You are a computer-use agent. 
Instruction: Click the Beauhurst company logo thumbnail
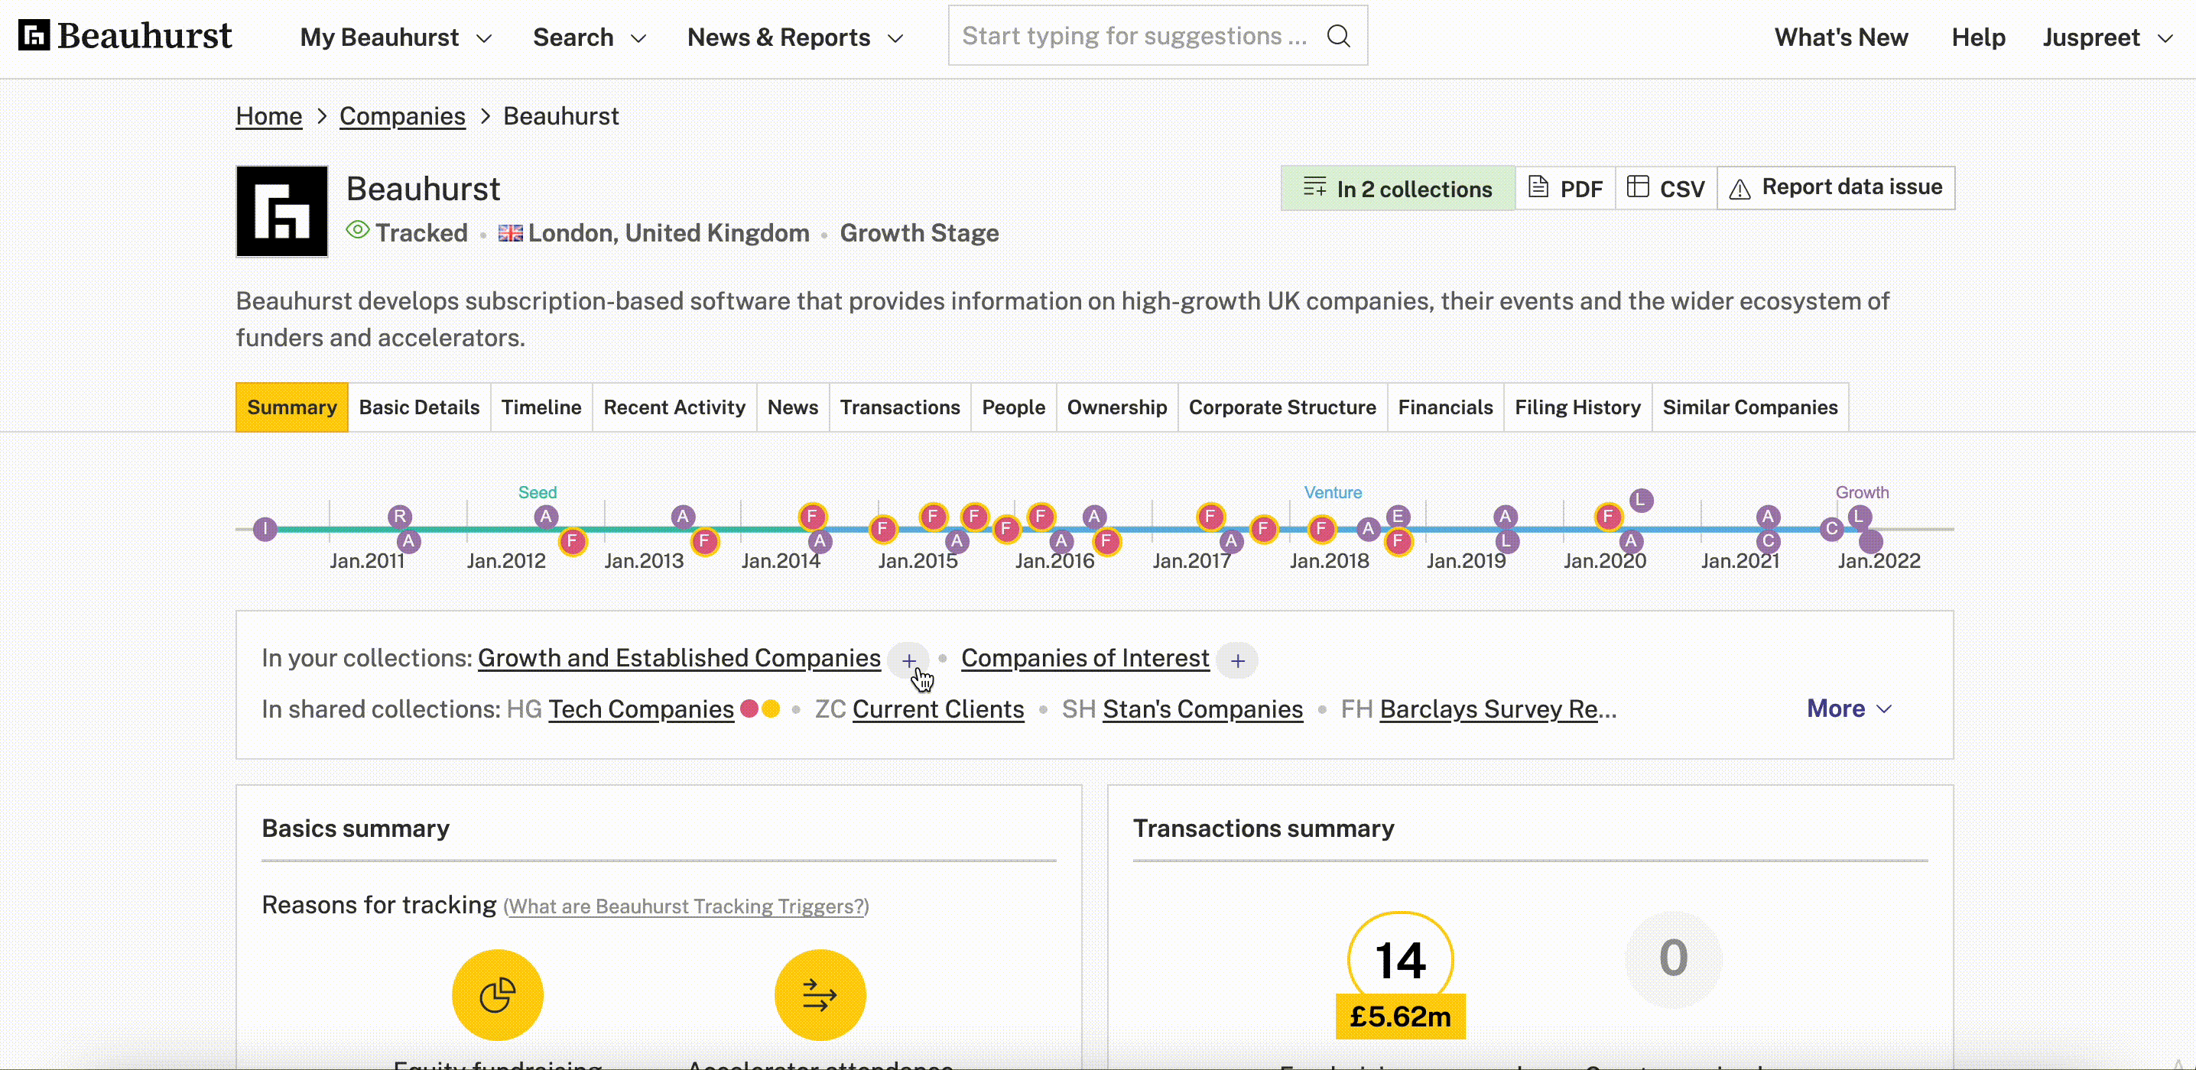pyautogui.click(x=282, y=211)
